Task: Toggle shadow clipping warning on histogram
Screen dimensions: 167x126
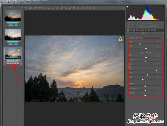Action: point(127,7)
